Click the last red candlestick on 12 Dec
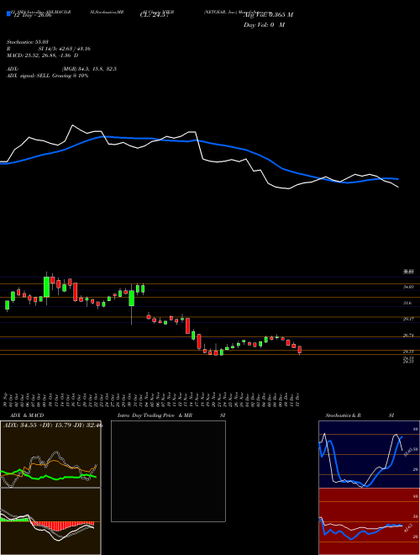 coord(300,350)
